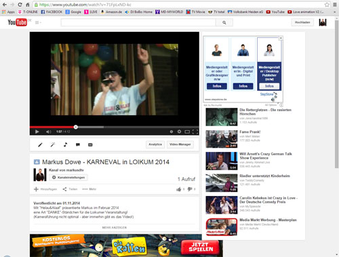Open the annotations speech bubble tool
Screen dimensions: 339x257
click(x=78, y=144)
